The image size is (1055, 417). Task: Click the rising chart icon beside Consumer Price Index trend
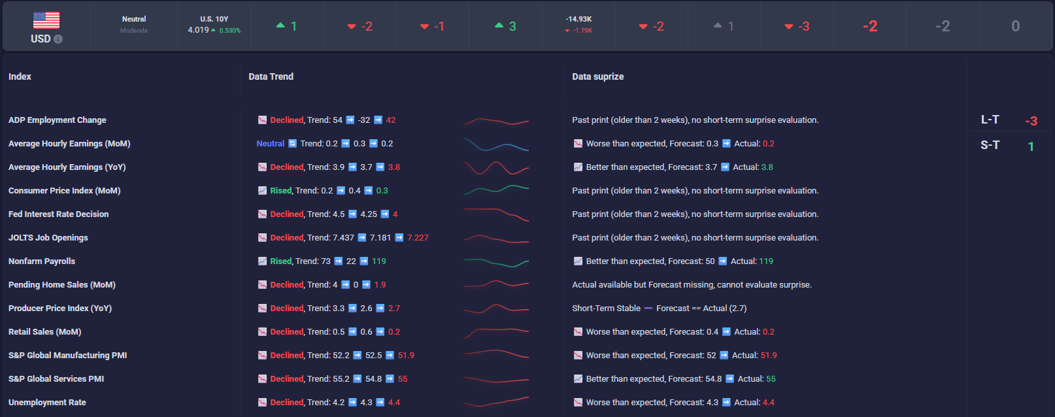[262, 191]
